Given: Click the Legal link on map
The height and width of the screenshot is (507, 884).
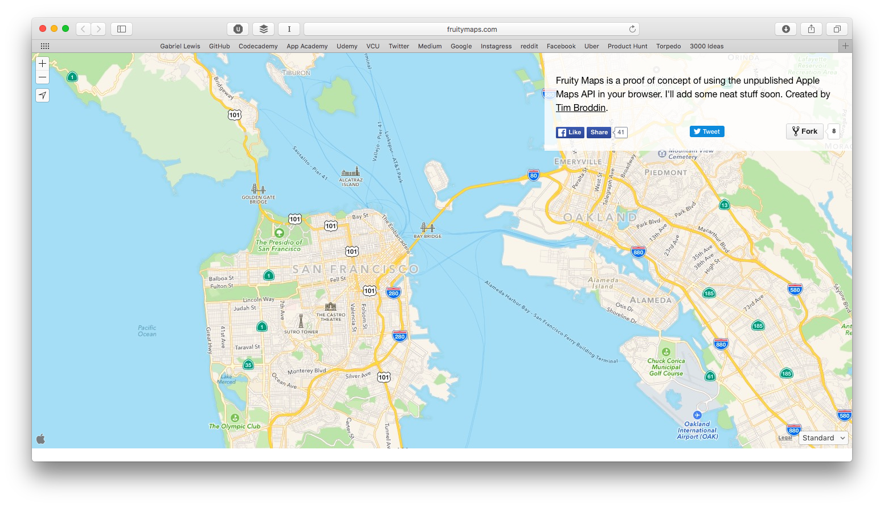Looking at the screenshot, I should [x=785, y=438].
